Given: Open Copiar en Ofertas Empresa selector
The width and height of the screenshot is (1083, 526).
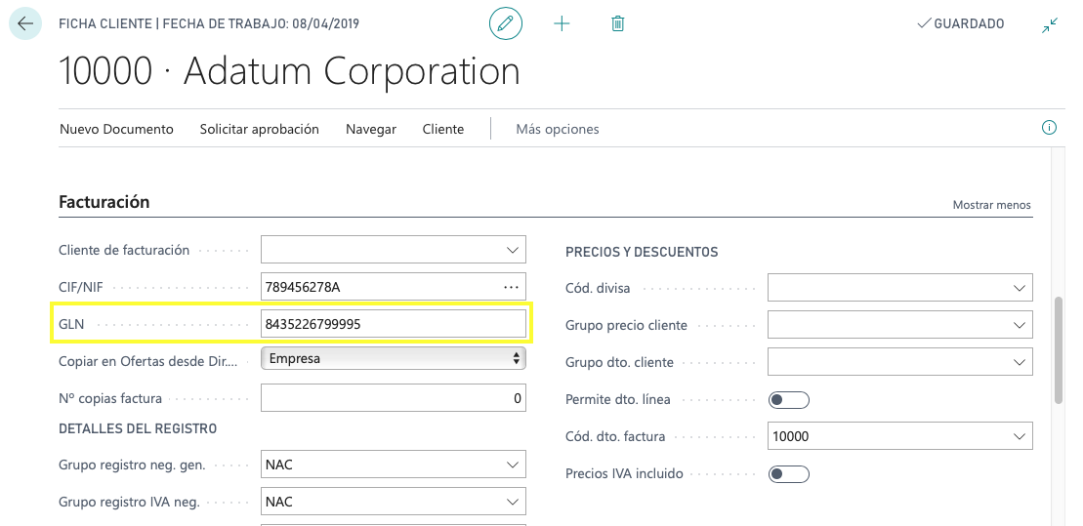Looking at the screenshot, I should 393,358.
